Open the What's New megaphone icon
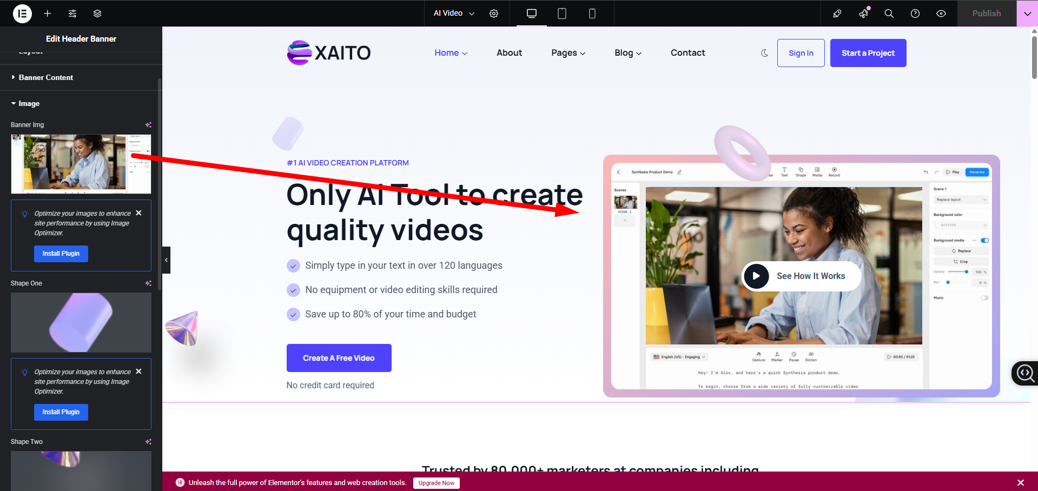The height and width of the screenshot is (491, 1038). 862,13
